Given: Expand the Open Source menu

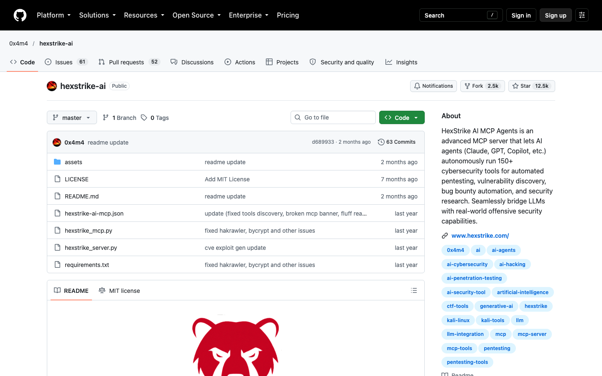Looking at the screenshot, I should click(x=196, y=15).
